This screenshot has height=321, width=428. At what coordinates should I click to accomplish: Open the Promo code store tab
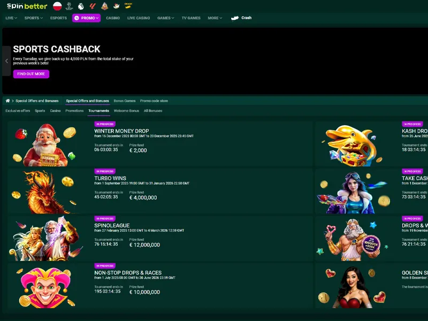tap(154, 101)
